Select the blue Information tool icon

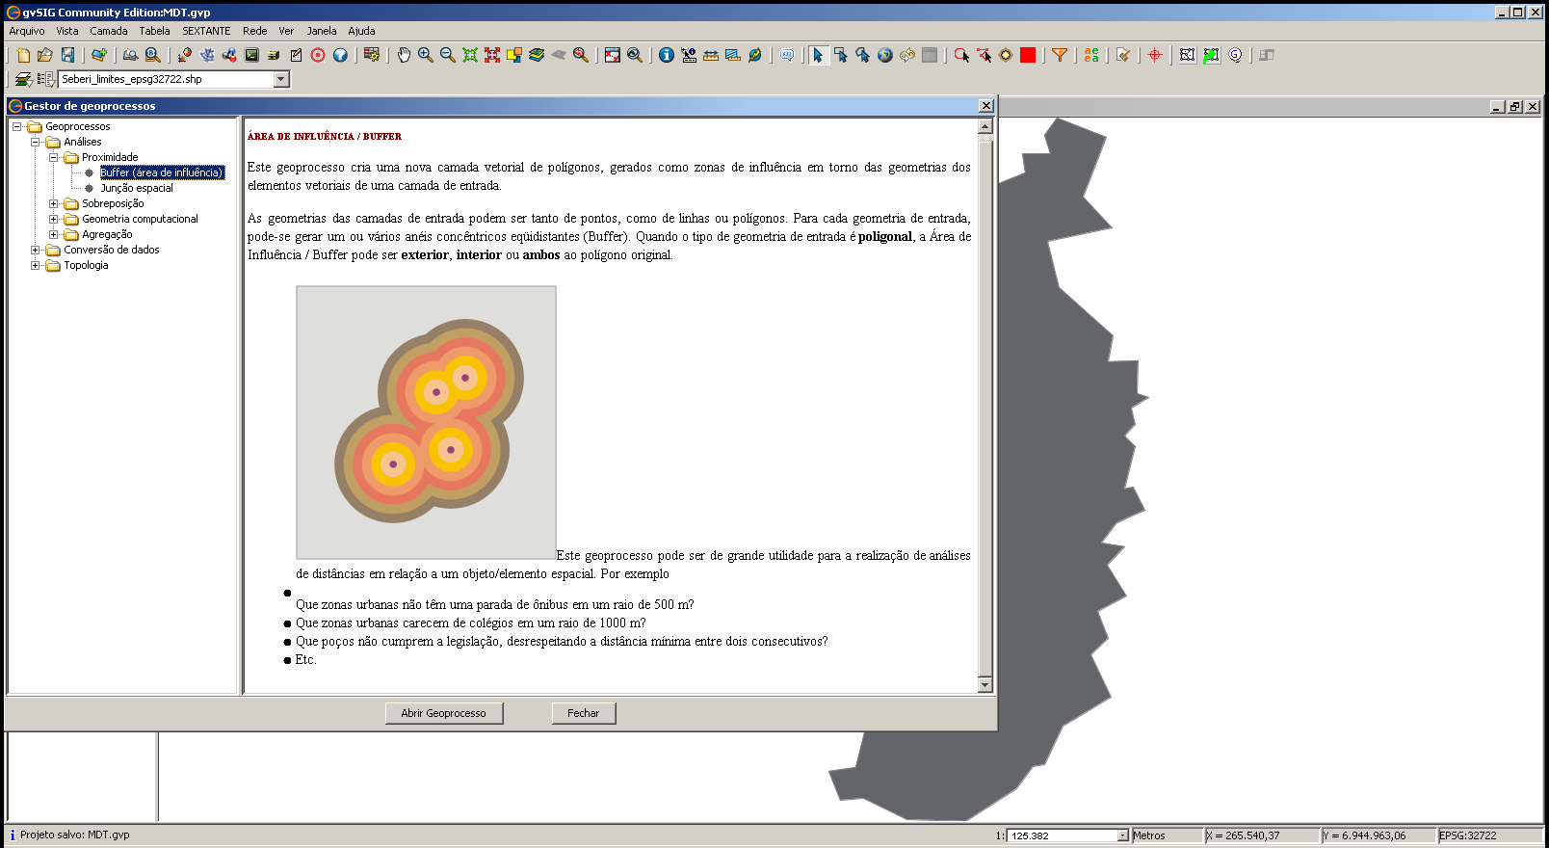click(x=666, y=55)
